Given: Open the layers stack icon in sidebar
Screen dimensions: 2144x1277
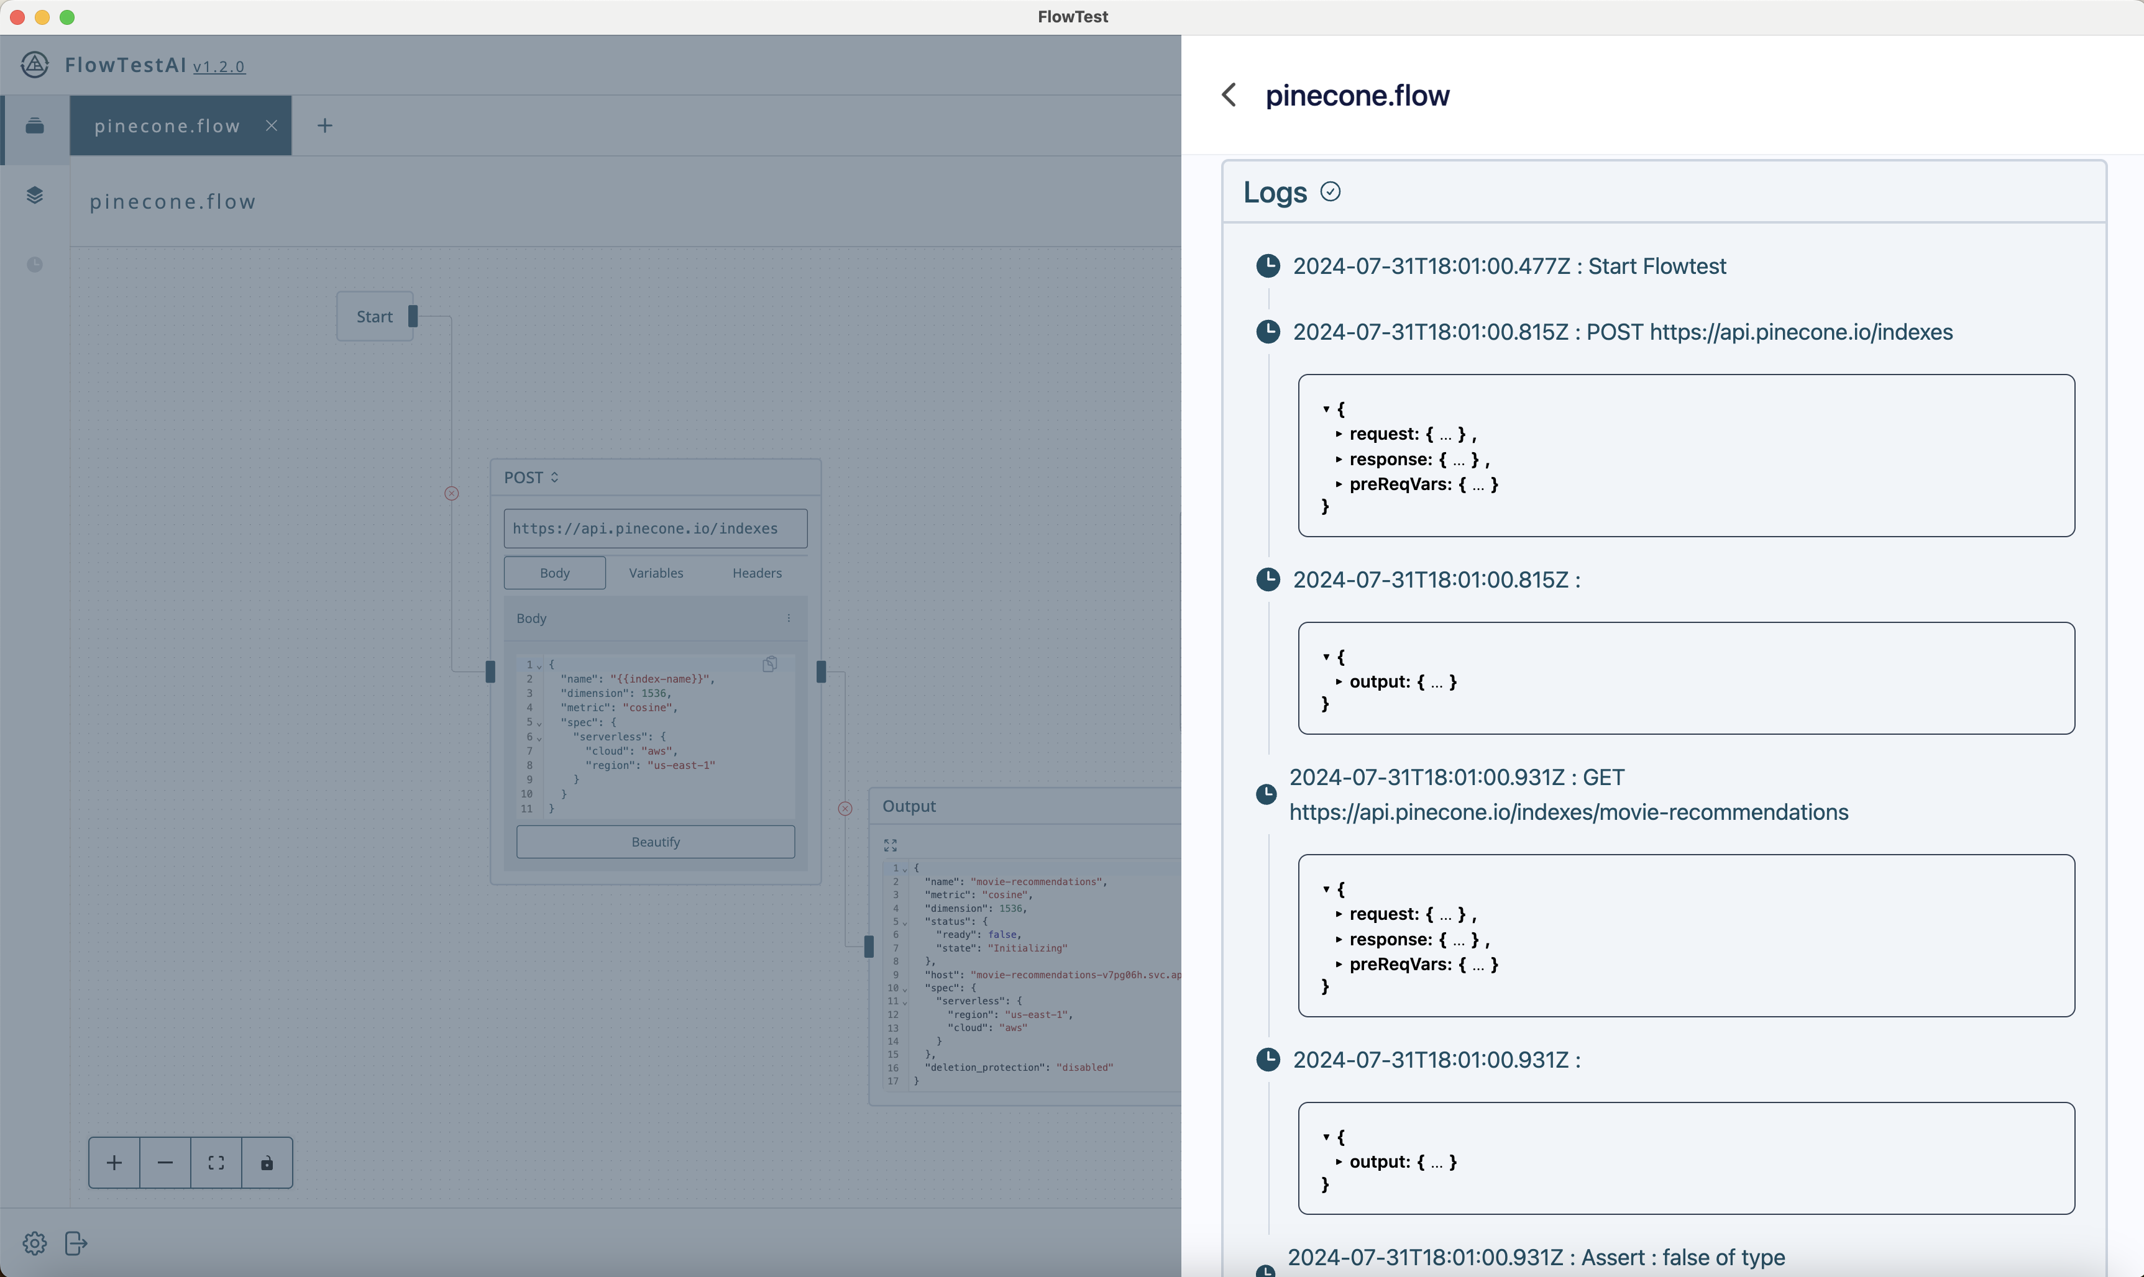Looking at the screenshot, I should coord(34,195).
